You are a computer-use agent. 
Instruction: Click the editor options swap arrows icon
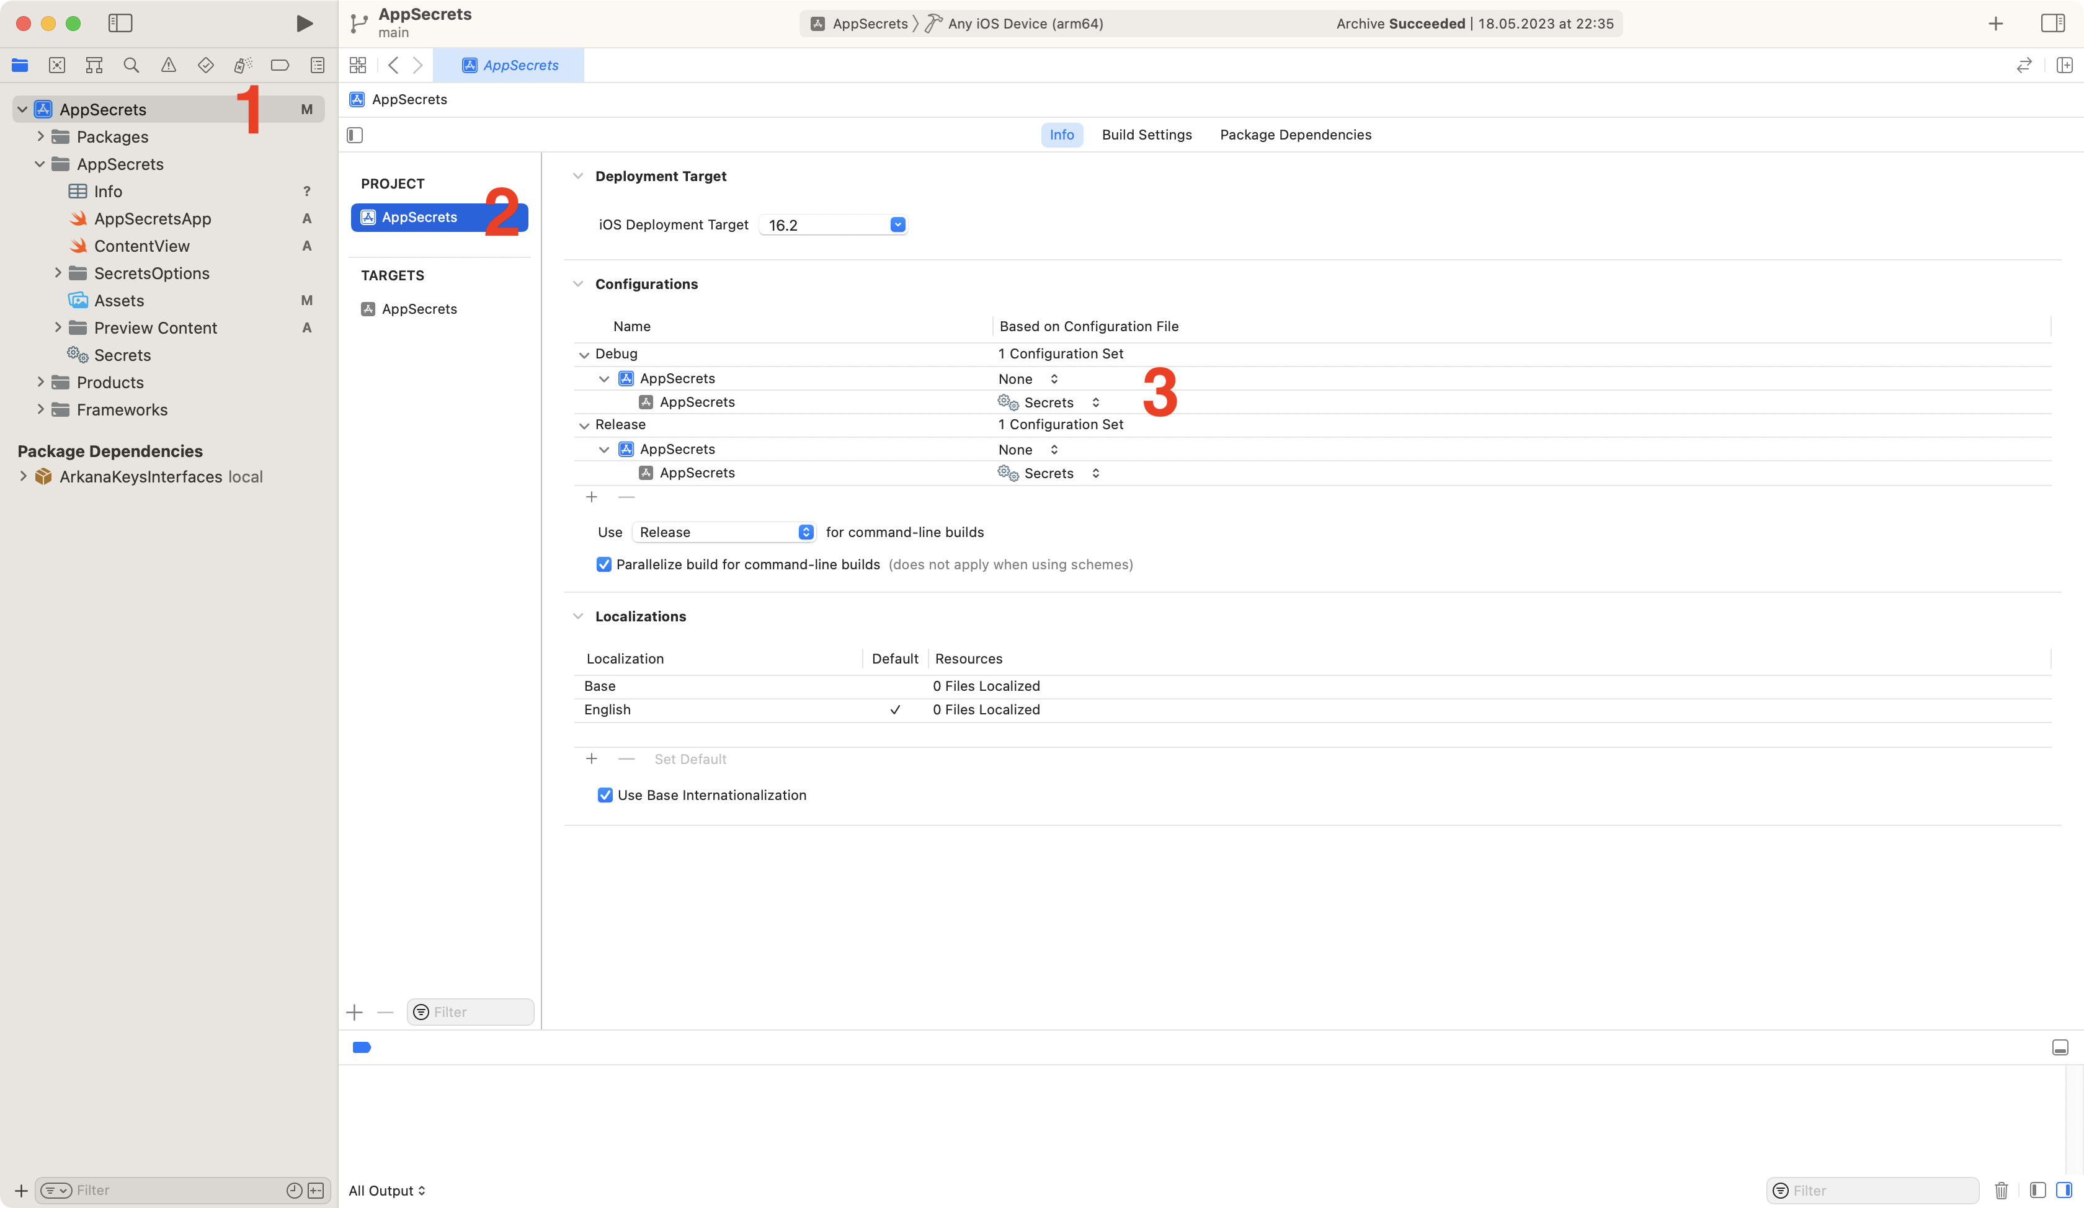[2024, 64]
